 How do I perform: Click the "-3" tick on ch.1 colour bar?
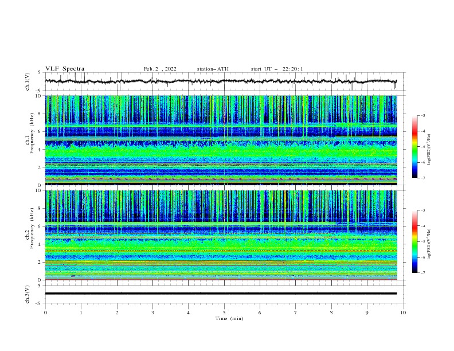tap(423, 115)
